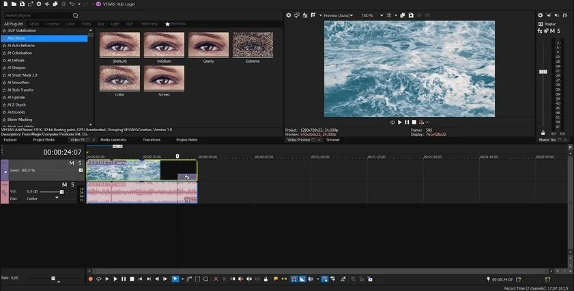This screenshot has height=291, width=574.
Task: Toggle the favorite star for AI Dehaze
Action: 4,60
